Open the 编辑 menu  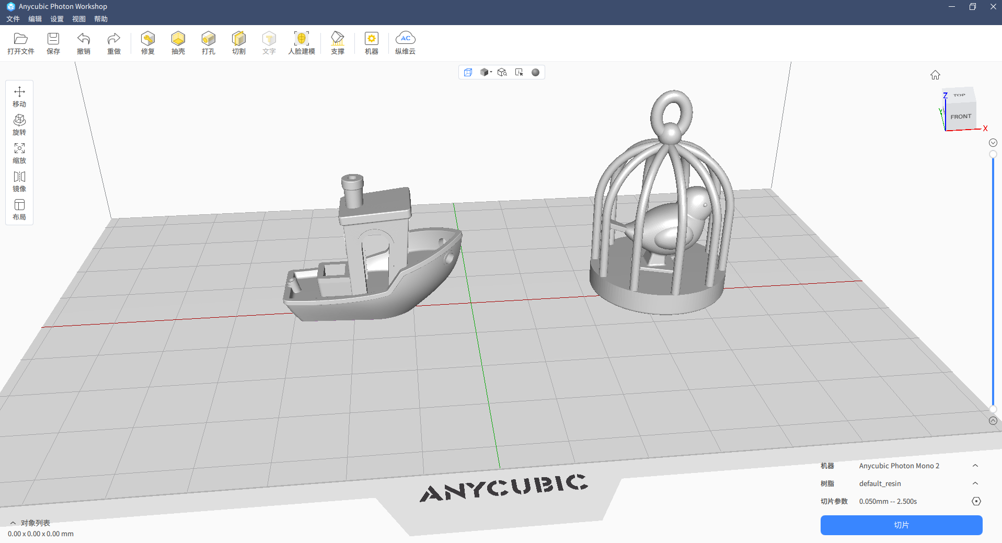tap(35, 19)
